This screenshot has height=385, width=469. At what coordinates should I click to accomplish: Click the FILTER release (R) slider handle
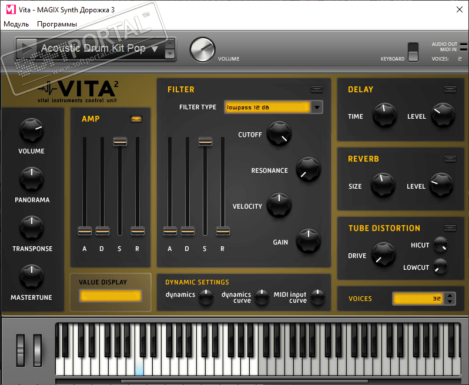(223, 230)
